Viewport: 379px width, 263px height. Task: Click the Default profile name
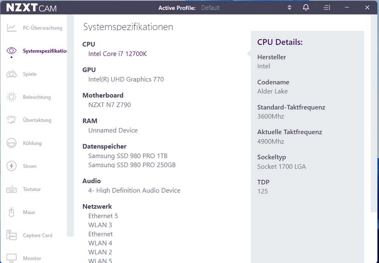pos(210,8)
